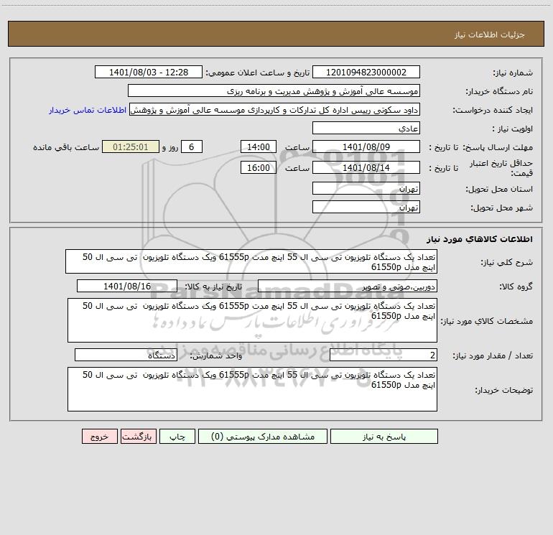Click the 'گروه کالا:' label
This screenshot has height=535, width=553.
coord(516,287)
